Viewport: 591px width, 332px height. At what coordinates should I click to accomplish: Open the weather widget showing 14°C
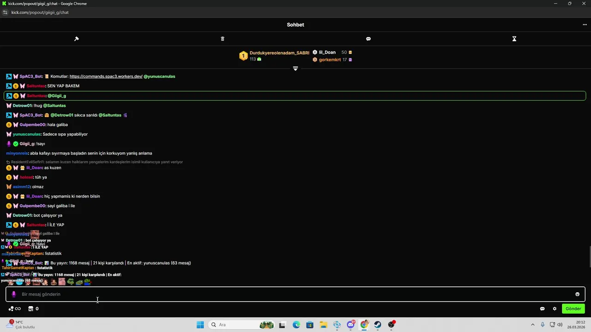coord(21,325)
